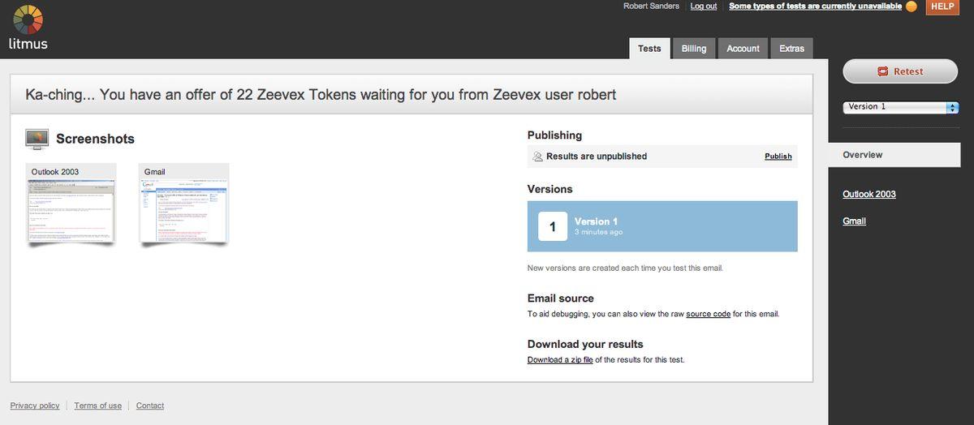The height and width of the screenshot is (425, 974).
Task: Open the Privacy policy link
Action: [x=35, y=406]
